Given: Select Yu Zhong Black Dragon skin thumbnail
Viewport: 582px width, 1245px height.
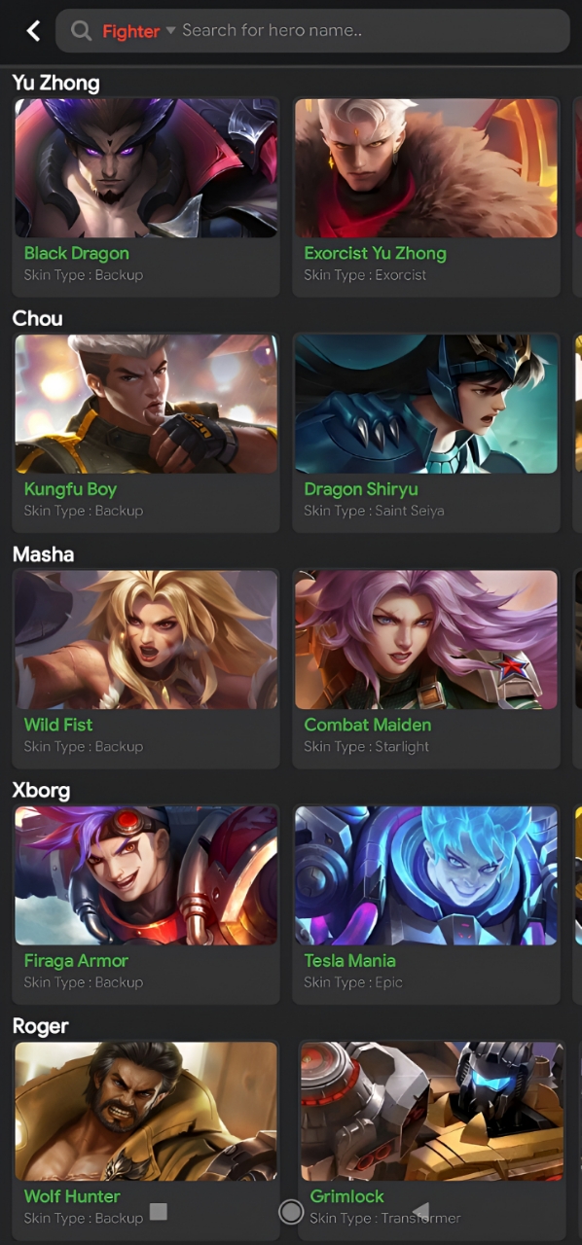Looking at the screenshot, I should (x=146, y=167).
